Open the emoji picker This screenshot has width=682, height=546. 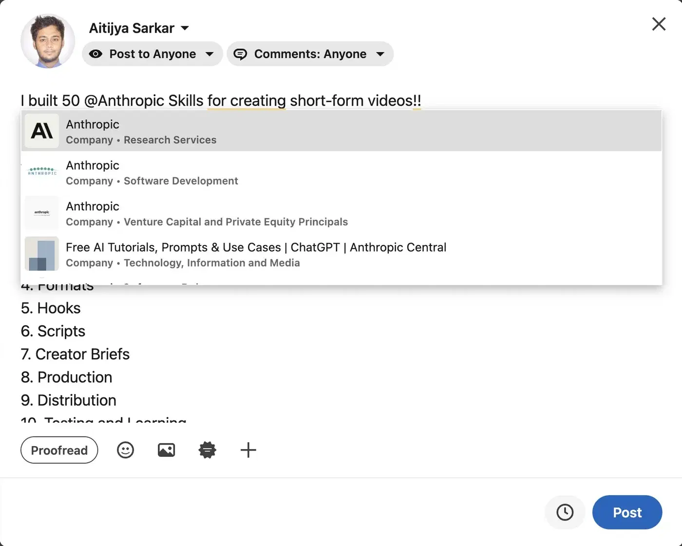point(125,450)
